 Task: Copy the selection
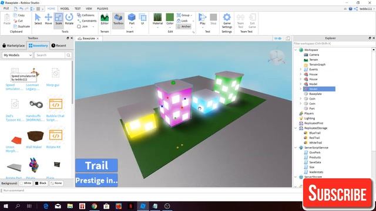coord(19,15)
